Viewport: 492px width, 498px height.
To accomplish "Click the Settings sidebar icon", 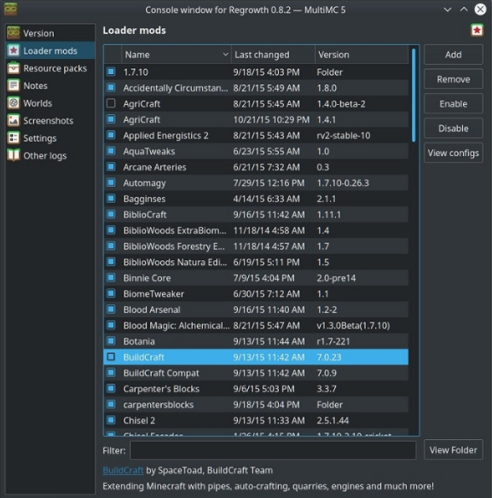I will coord(14,138).
